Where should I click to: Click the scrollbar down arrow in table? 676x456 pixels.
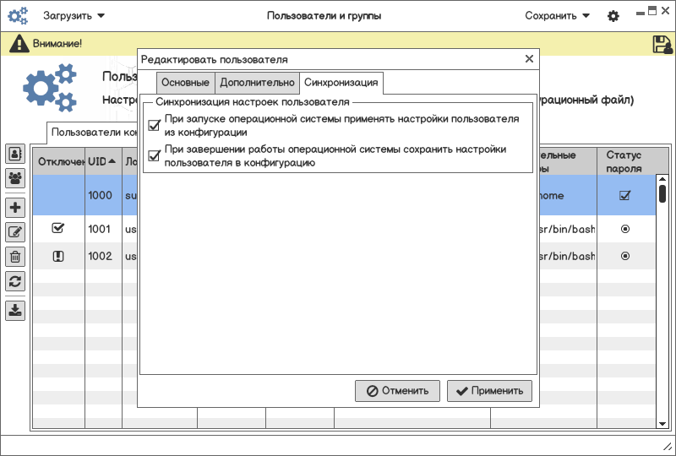[662, 424]
